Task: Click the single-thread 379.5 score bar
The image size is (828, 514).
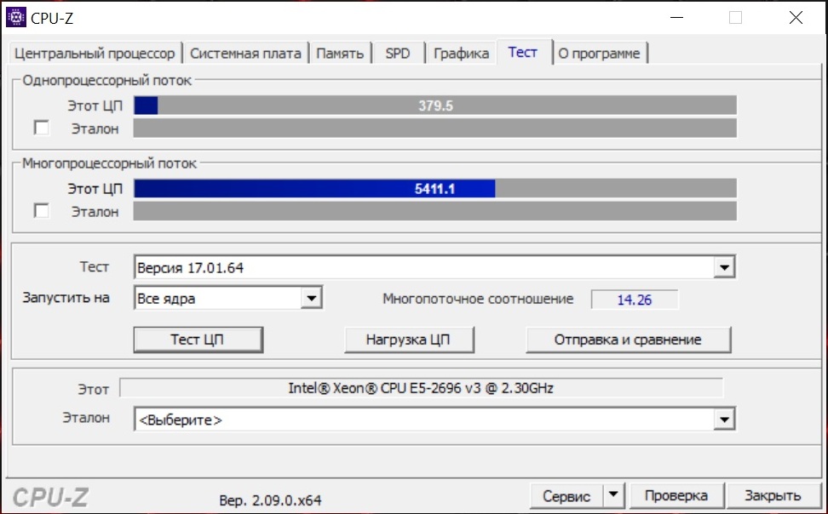Action: (435, 106)
